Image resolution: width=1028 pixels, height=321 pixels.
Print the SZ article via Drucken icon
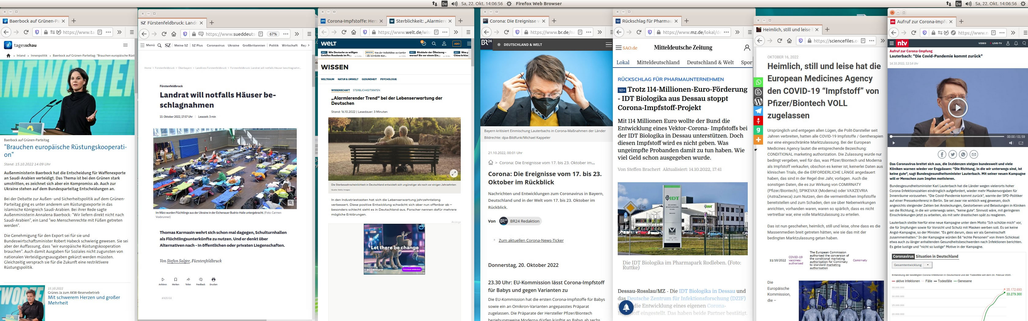(x=214, y=280)
